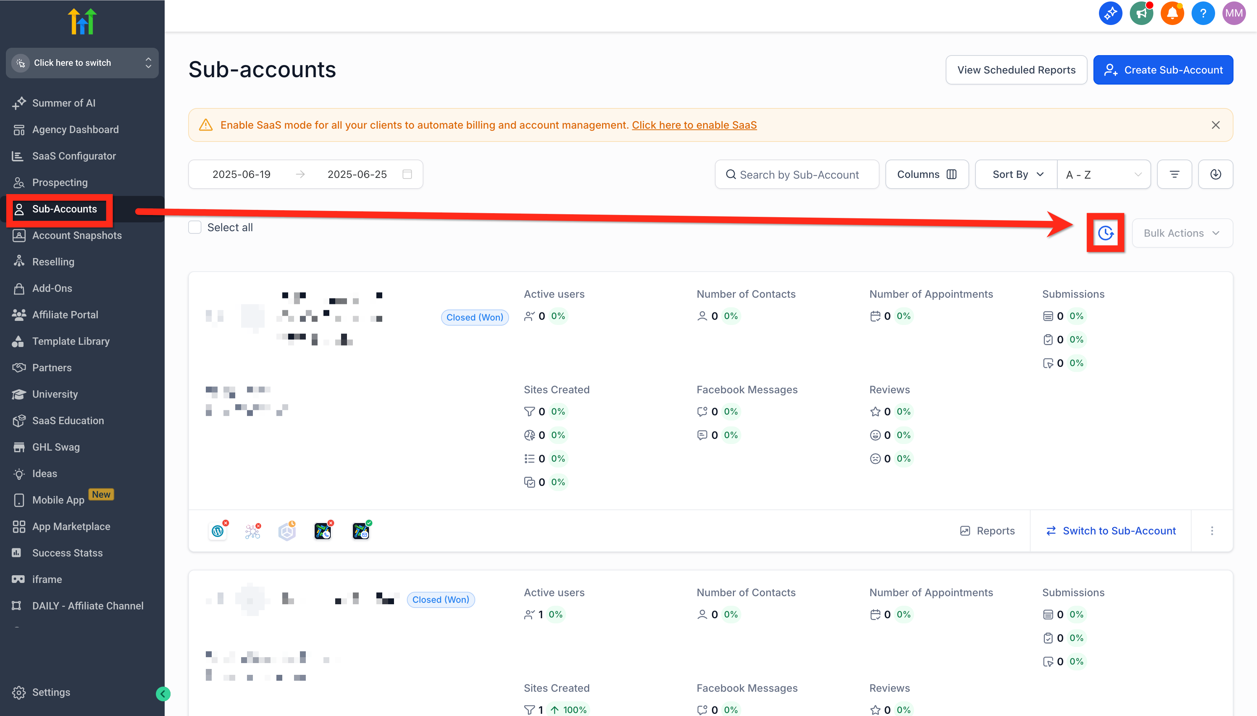
Task: Expand the Click here to switch selector
Action: coord(82,63)
